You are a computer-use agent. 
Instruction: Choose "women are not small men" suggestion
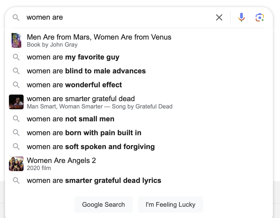click(70, 119)
